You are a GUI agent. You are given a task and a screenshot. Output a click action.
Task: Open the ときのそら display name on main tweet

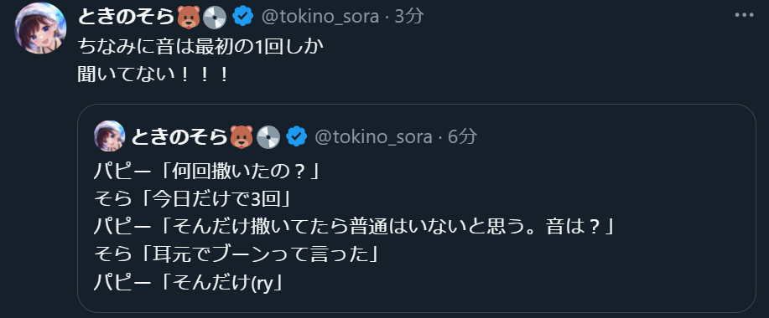[127, 17]
